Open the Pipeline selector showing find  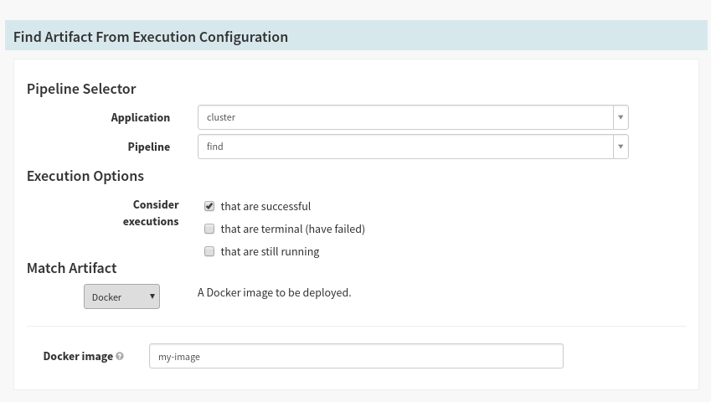(x=413, y=147)
